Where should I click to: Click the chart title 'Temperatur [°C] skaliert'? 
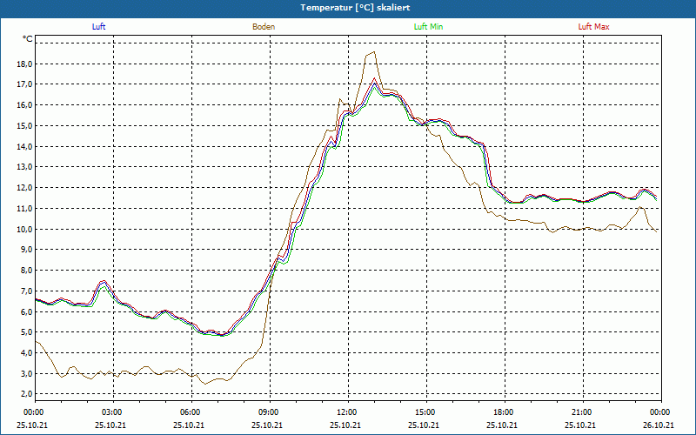(355, 8)
